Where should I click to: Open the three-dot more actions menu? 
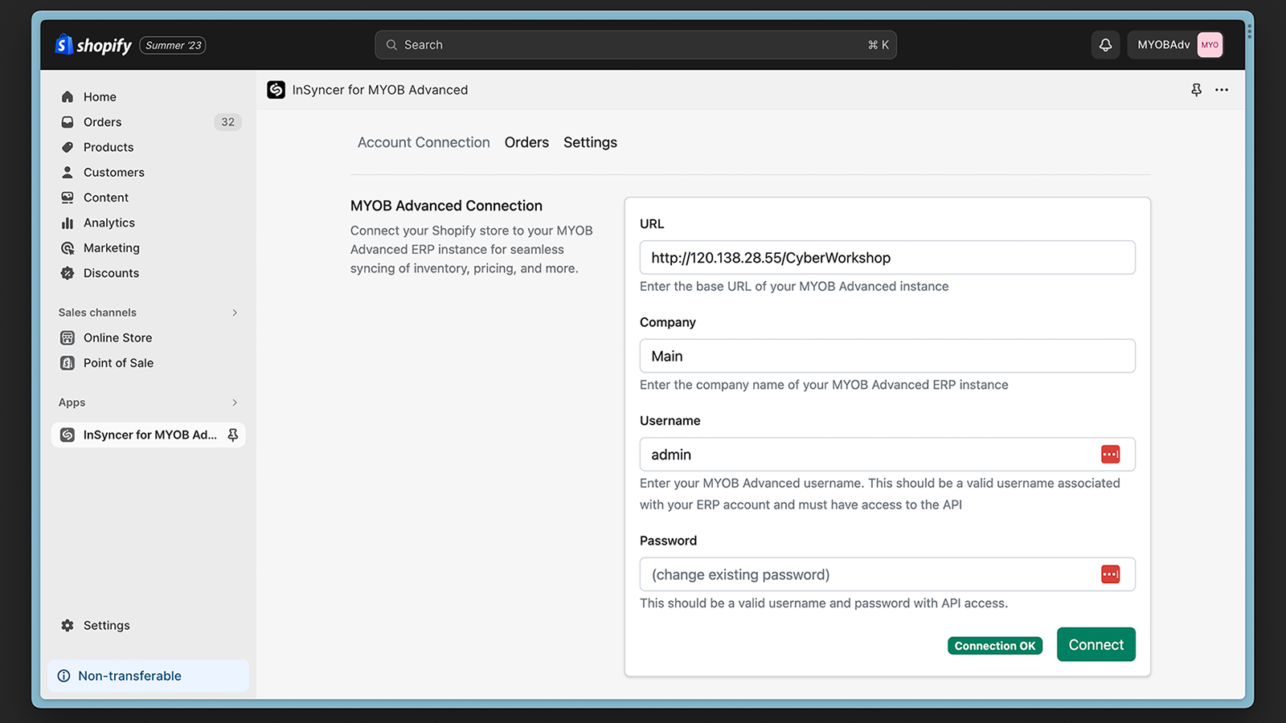click(1222, 90)
